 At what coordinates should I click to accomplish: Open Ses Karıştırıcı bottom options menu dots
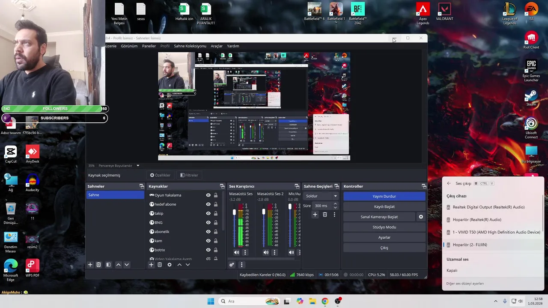tap(241, 265)
